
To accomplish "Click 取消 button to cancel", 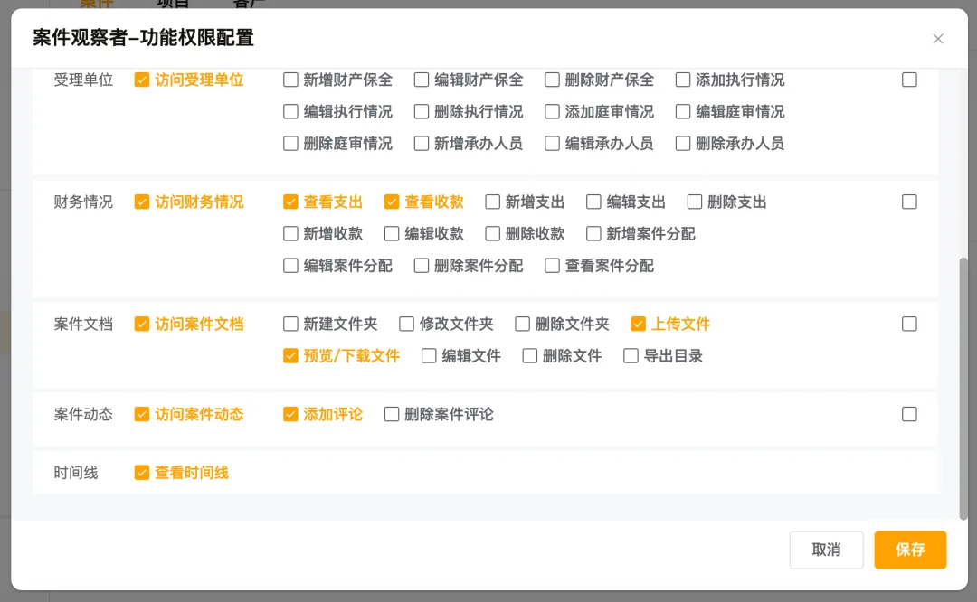I will (x=826, y=550).
